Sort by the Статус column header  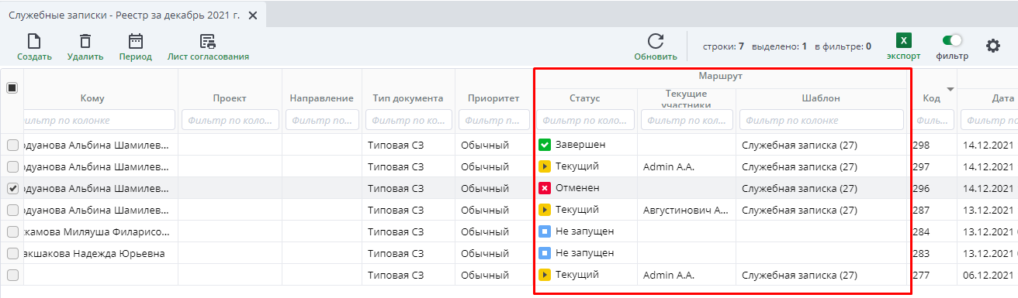pyautogui.click(x=585, y=98)
